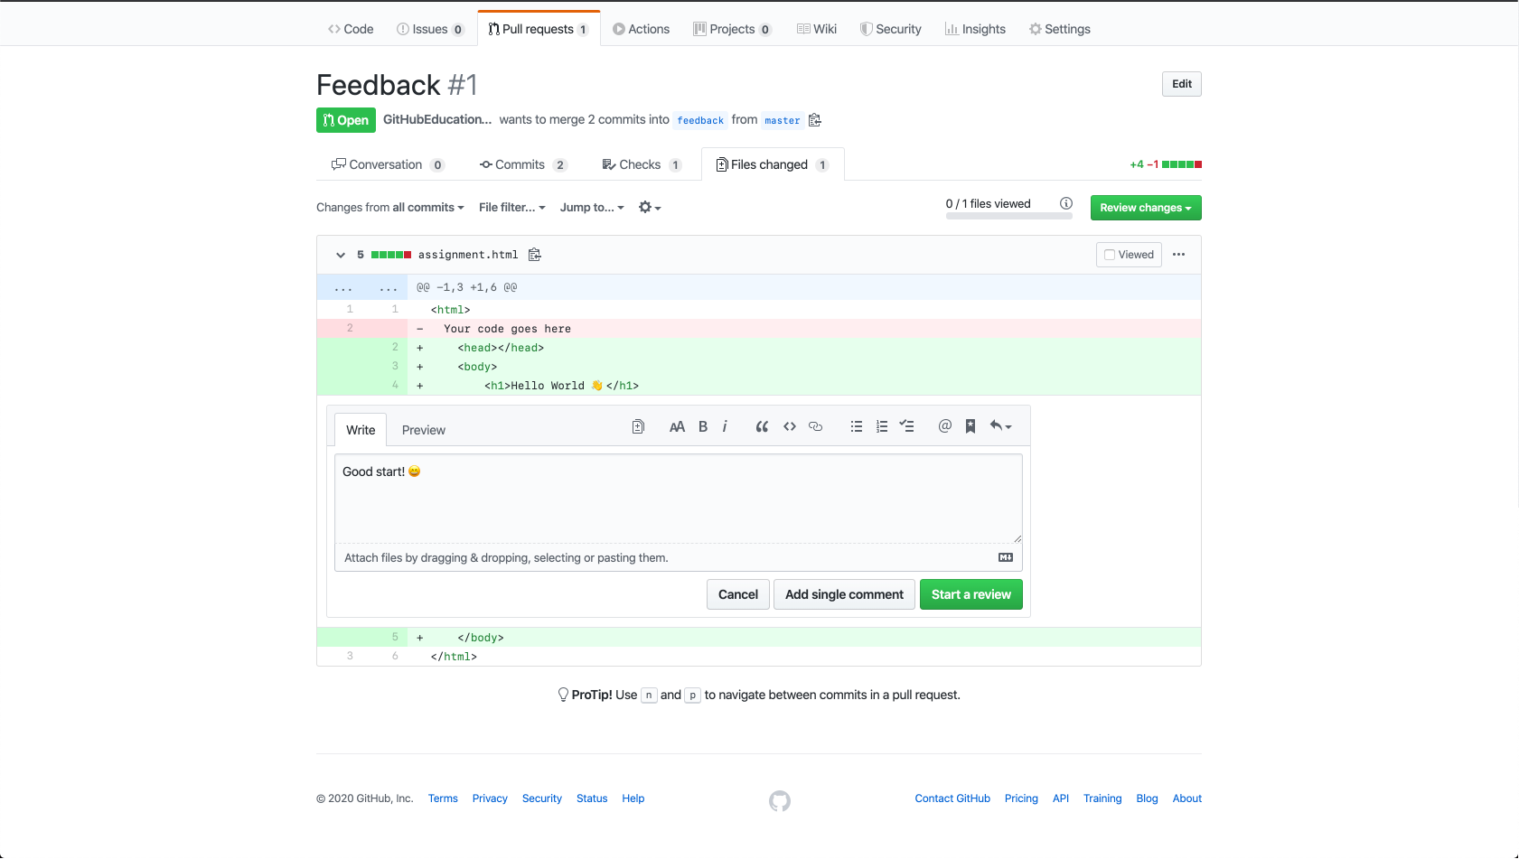
Task: Click the Markdown supported icon
Action: [1006, 557]
